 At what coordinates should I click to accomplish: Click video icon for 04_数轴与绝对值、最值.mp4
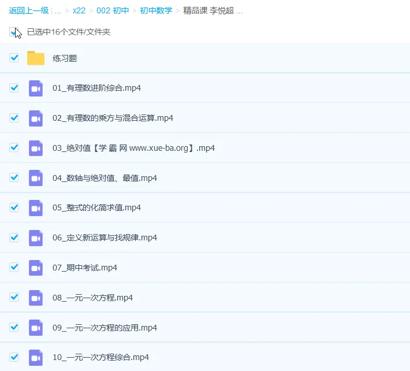point(36,178)
